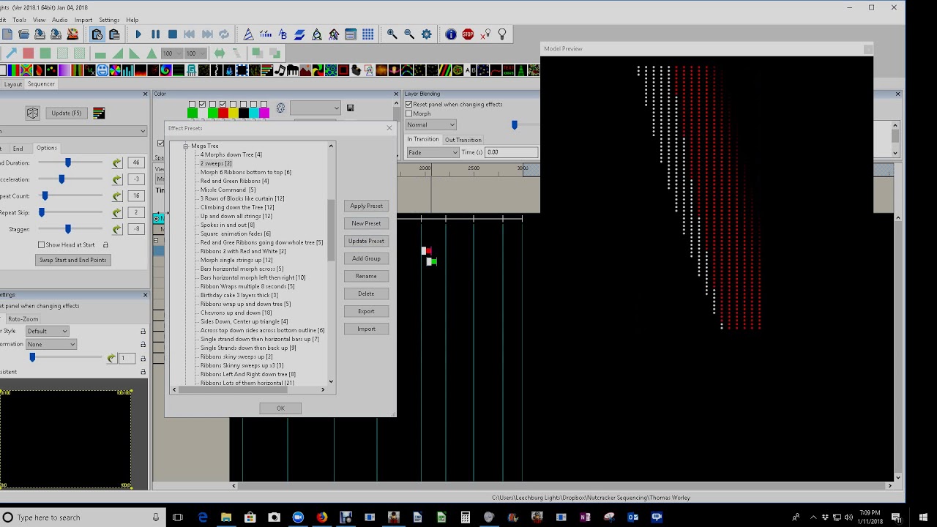Select the 'Missle Command [5]' preset
Viewport: 937px width, 527px height.
[x=228, y=190]
